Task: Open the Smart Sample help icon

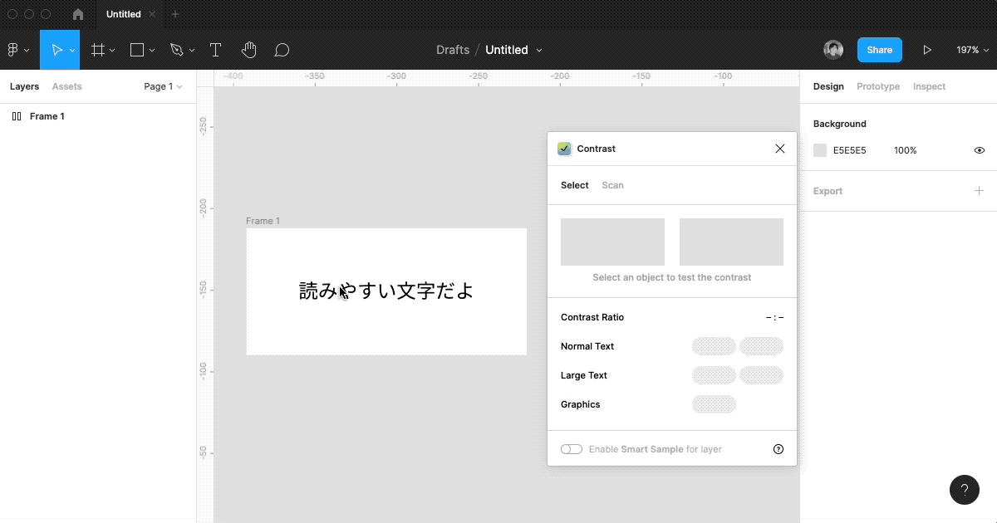Action: coord(778,449)
